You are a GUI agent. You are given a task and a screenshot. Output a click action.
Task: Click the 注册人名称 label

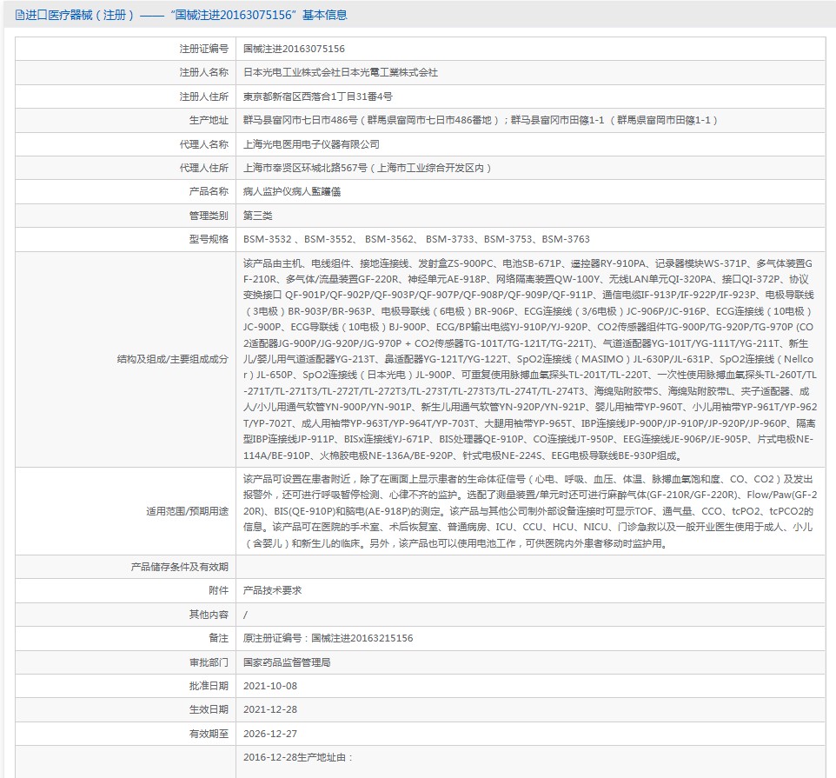(x=203, y=72)
